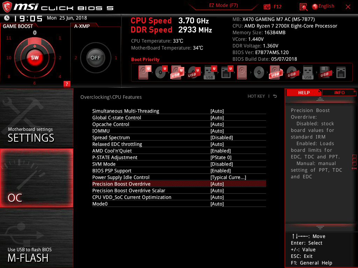The width and height of the screenshot is (358, 268).
Task: Select the Simultaneous Multi-Threading row label
Action: click(126, 111)
